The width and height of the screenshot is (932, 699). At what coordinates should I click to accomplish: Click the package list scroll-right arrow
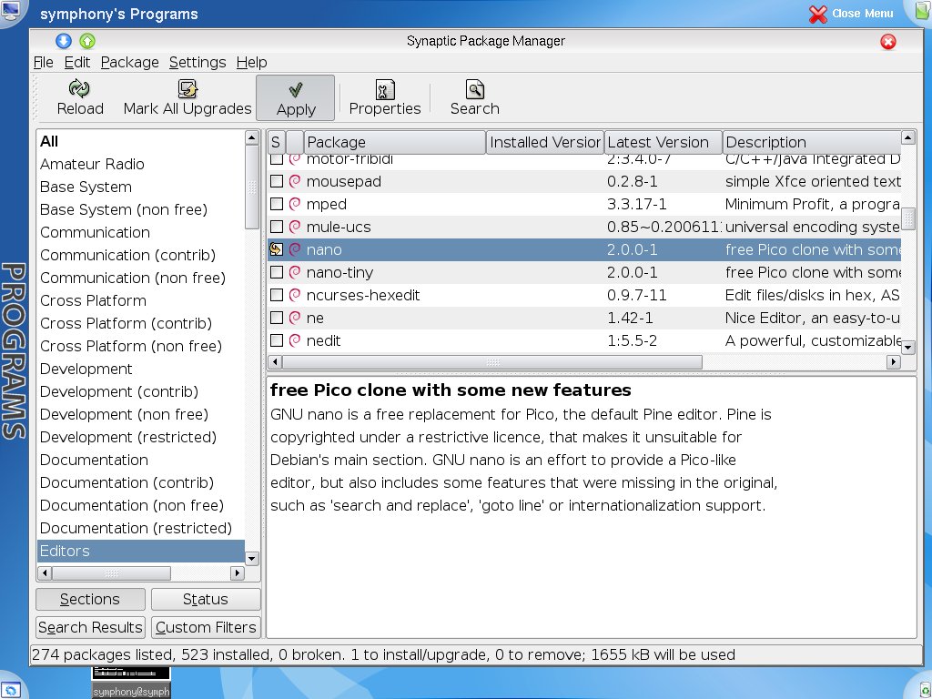[x=894, y=362]
